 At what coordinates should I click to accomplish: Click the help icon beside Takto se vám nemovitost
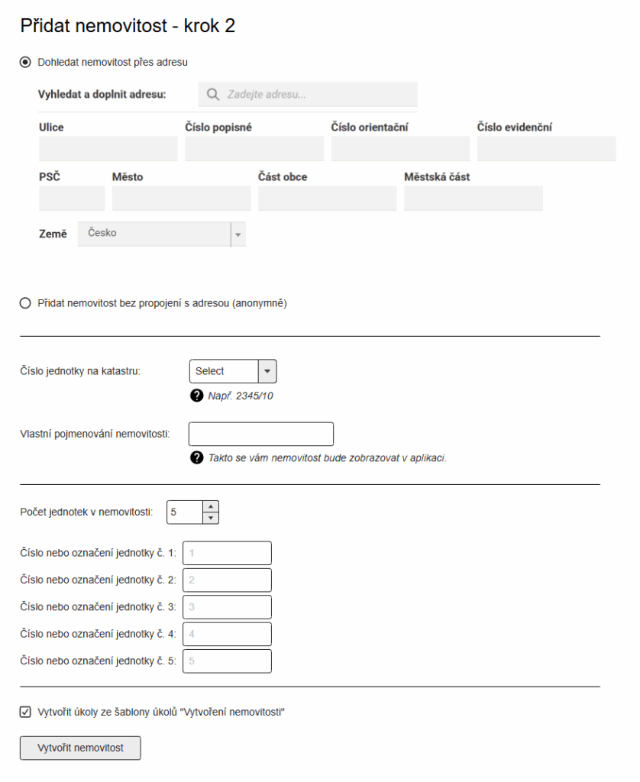[196, 458]
